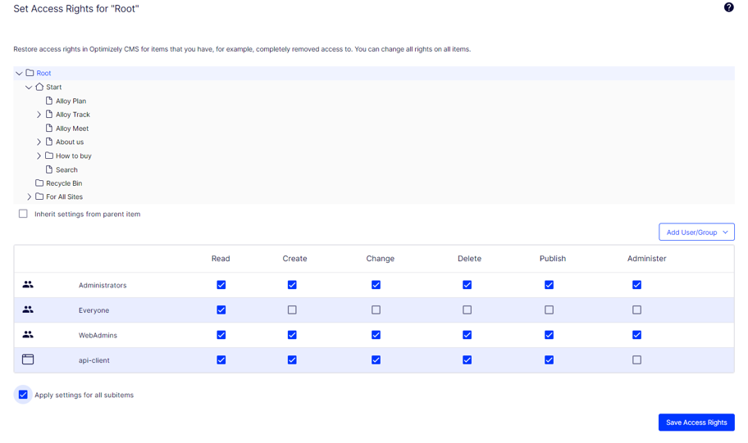
Task: Enable Administer right for api-client
Action: [x=636, y=360]
